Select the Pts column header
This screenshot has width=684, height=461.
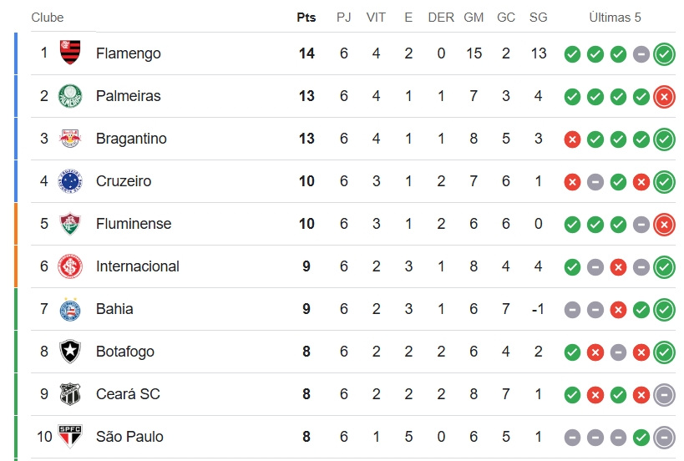(307, 18)
